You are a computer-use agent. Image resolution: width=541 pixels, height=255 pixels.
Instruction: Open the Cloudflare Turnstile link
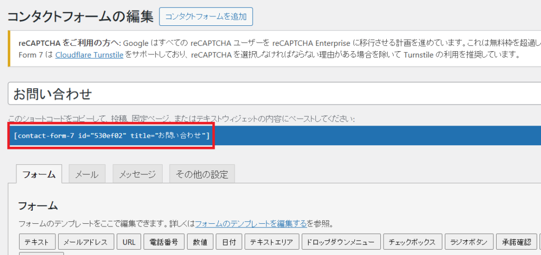(x=89, y=54)
